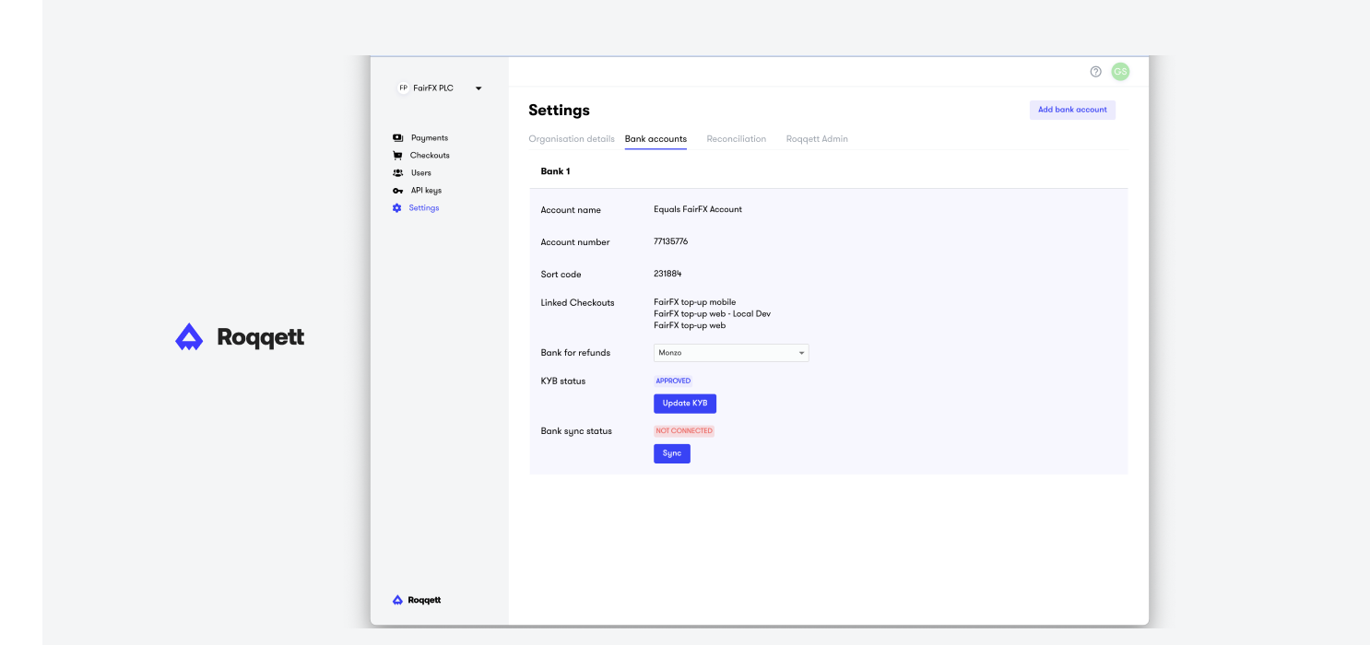1370x645 pixels.
Task: Go to Checkouts in sidebar
Action: click(430, 156)
